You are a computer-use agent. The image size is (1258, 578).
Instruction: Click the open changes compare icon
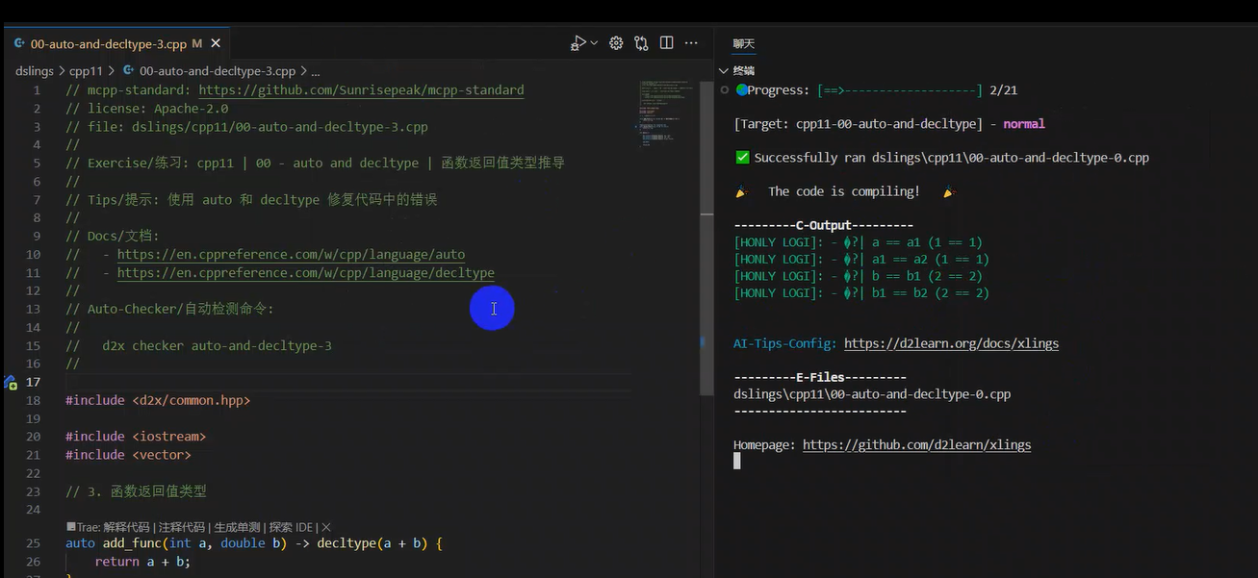tap(641, 43)
